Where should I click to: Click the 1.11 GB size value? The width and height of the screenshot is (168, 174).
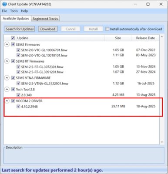(x=118, y=55)
